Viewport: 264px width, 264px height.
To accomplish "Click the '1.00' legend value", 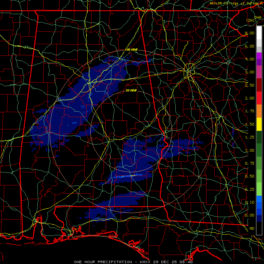I will click(250, 150).
